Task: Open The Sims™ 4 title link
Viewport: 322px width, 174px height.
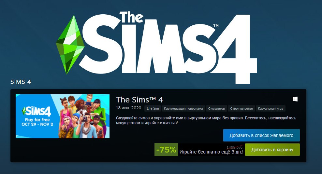Action: tap(139, 100)
